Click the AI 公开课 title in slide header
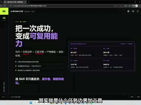 coord(17,11)
